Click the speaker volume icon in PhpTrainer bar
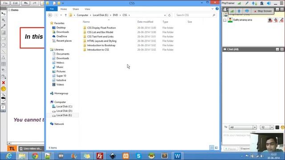The height and width of the screenshot is (160, 285). [x=269, y=3]
